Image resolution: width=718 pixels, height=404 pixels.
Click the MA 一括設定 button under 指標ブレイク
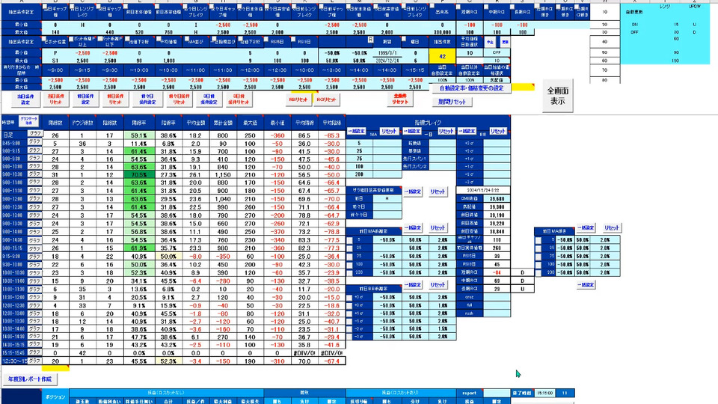(356, 132)
